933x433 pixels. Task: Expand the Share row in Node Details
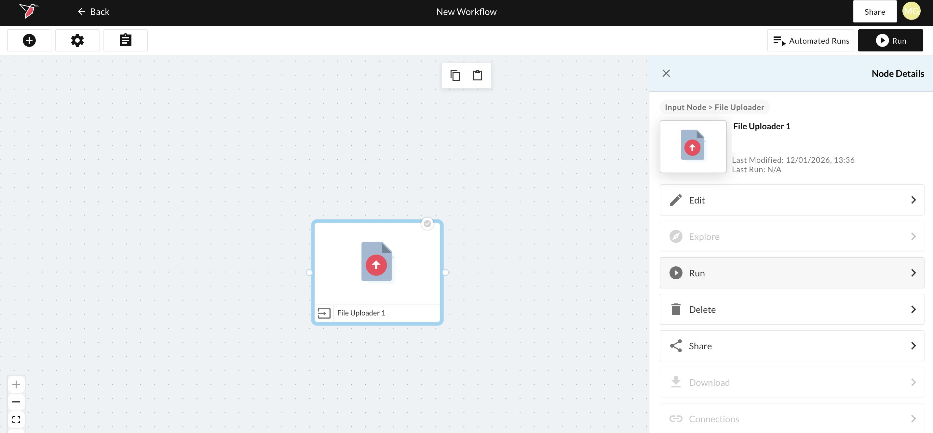(x=792, y=346)
